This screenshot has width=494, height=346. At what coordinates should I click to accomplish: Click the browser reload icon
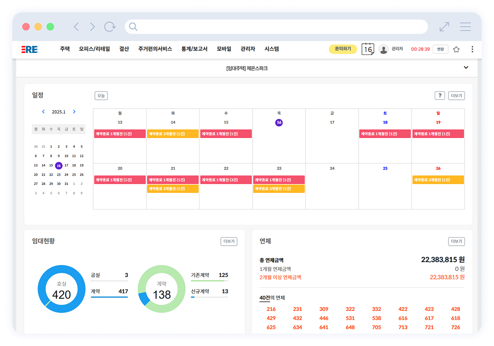tap(110, 27)
